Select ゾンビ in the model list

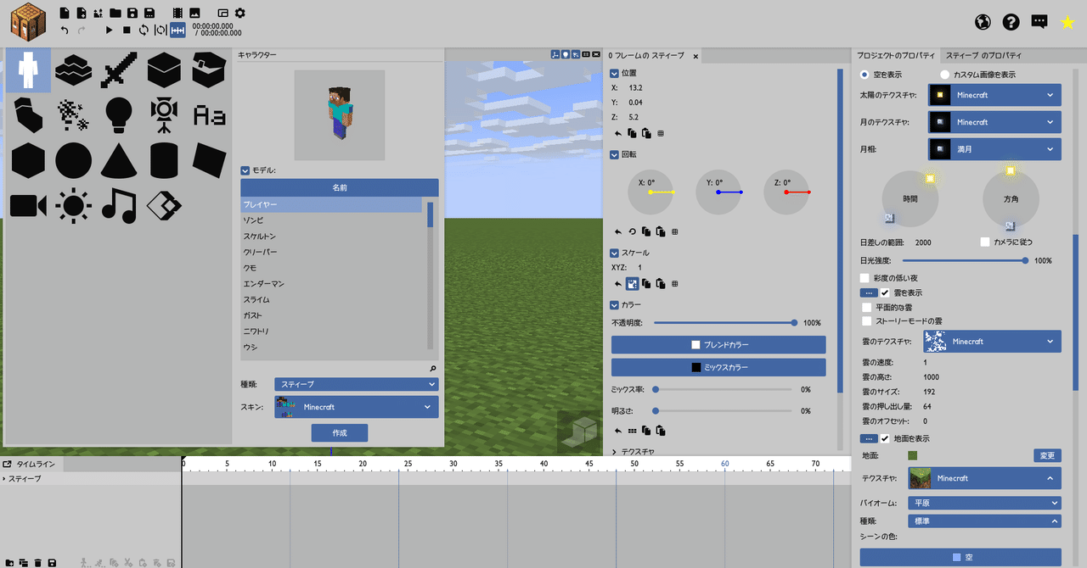(332, 220)
